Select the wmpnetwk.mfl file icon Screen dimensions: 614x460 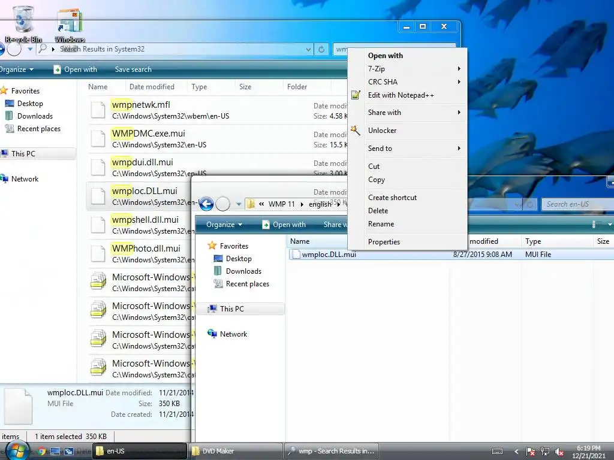coord(98,110)
